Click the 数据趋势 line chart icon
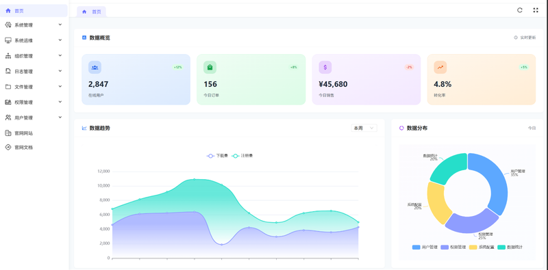Viewport: 548px width, 270px height. pyautogui.click(x=84, y=128)
